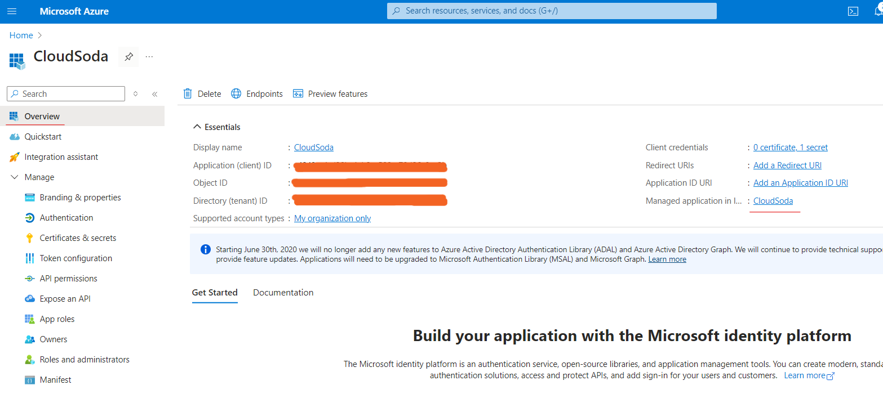The width and height of the screenshot is (883, 394).
Task: Switch to the Get Started tab
Action: 215,293
